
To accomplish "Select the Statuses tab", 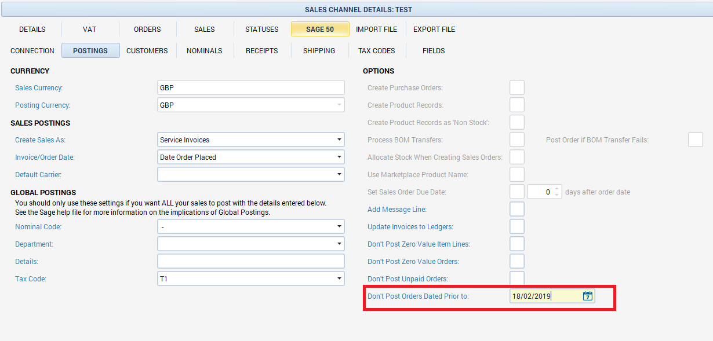I will click(261, 30).
